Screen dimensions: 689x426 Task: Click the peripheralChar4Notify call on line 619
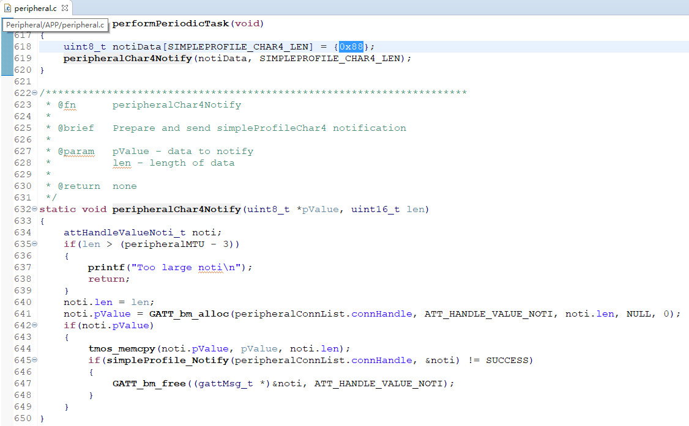click(127, 58)
